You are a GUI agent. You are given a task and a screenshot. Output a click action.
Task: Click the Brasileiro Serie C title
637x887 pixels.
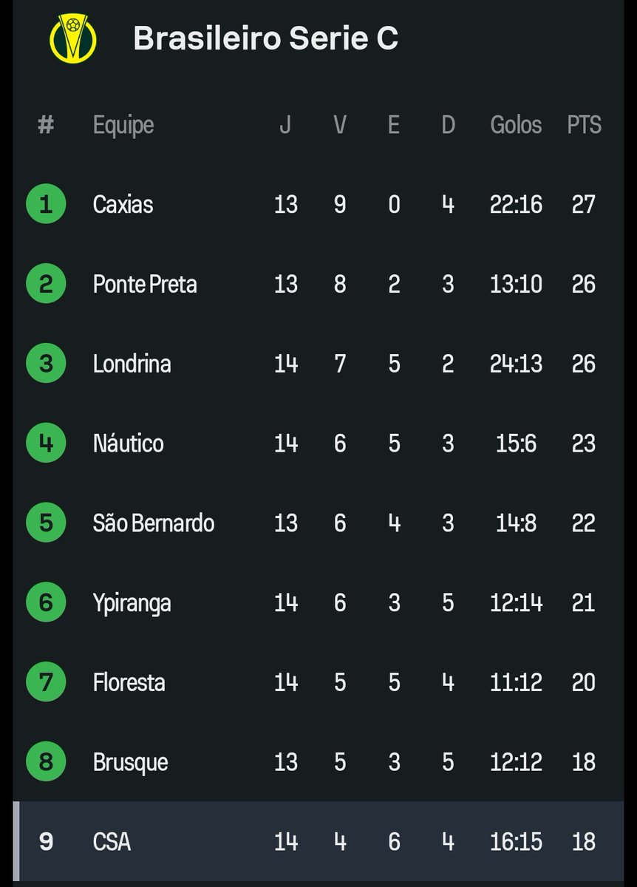(265, 38)
